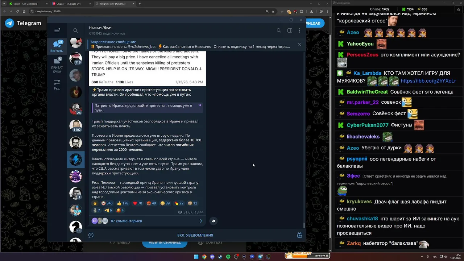Click the quoted Патриоты Ирана block
The image size is (464, 261).
coord(147,108)
